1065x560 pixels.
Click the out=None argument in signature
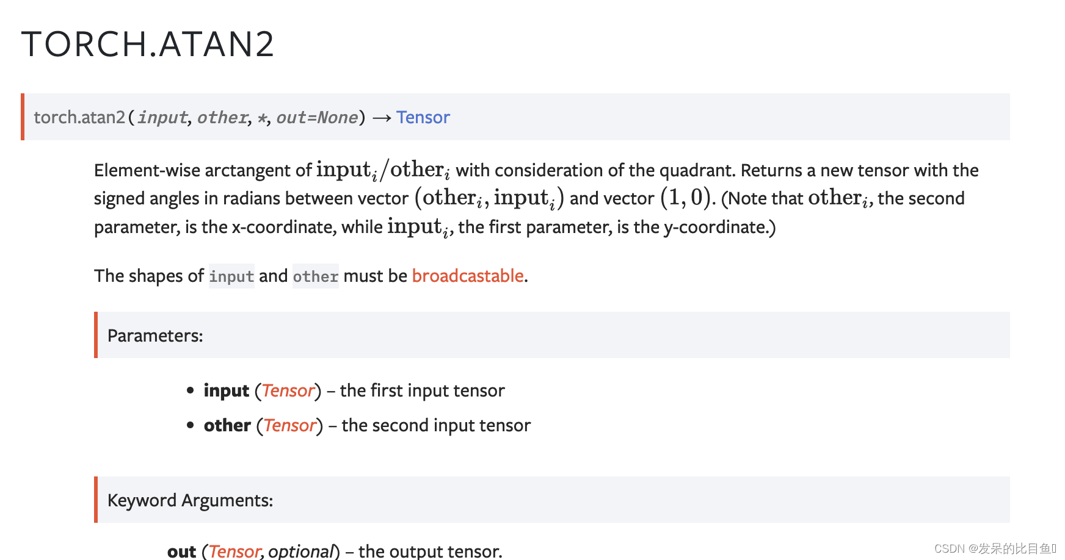click(x=317, y=117)
